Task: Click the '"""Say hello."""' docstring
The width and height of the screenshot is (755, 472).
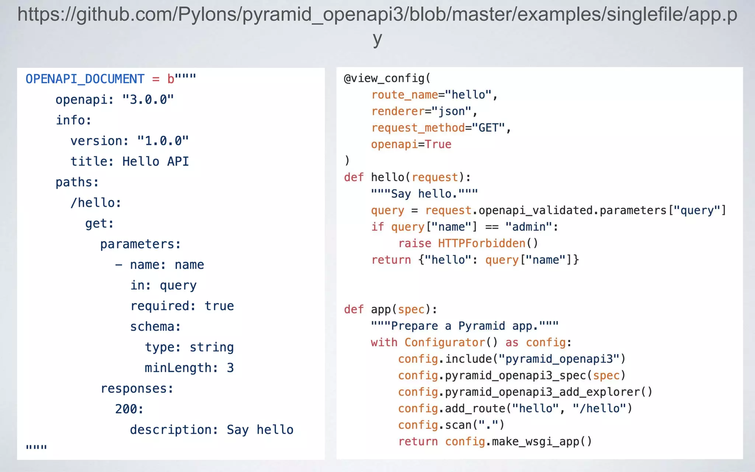Action: (424, 194)
